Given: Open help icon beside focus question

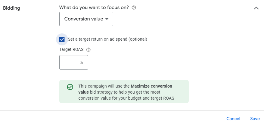Looking at the screenshot, I should [134, 8].
